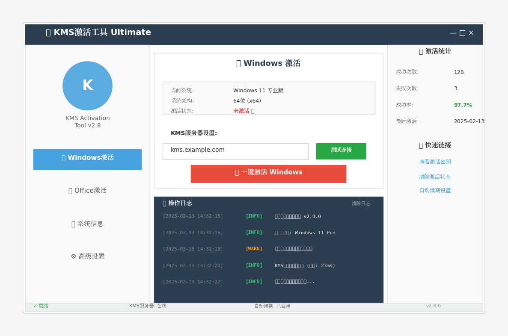This screenshot has height=336, width=508.
Task: Click the 系统信息 sidebar icon
Action: tap(74, 224)
